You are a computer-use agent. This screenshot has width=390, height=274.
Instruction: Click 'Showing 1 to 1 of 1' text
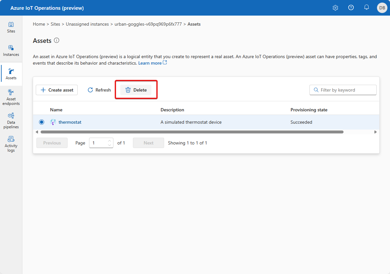click(188, 143)
